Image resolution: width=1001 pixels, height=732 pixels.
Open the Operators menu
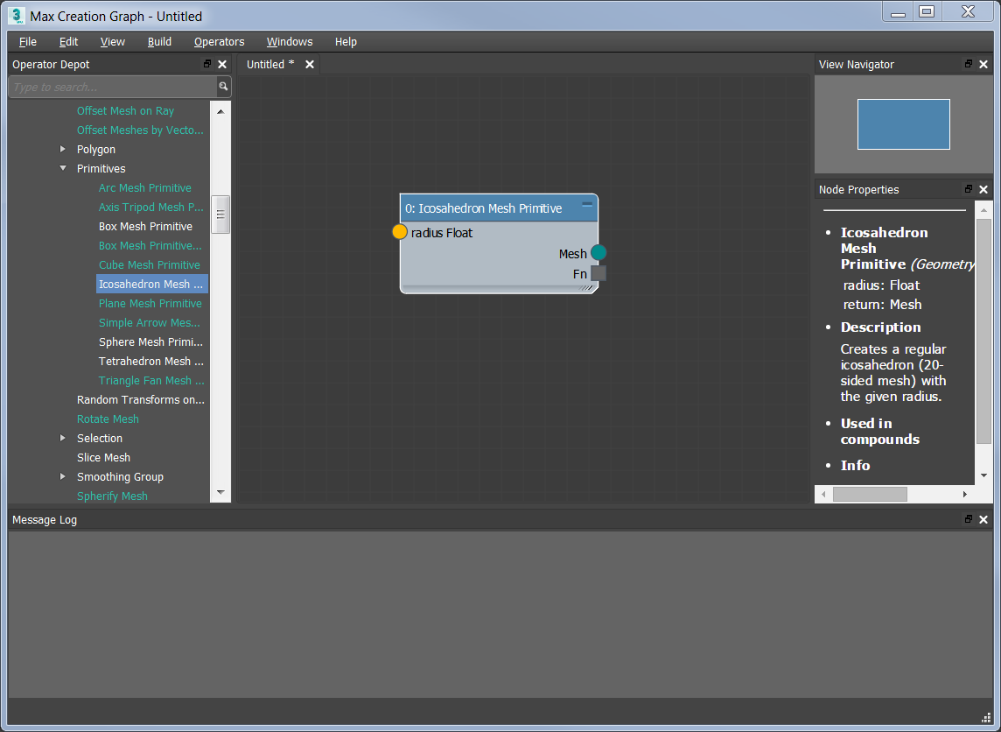pyautogui.click(x=219, y=41)
